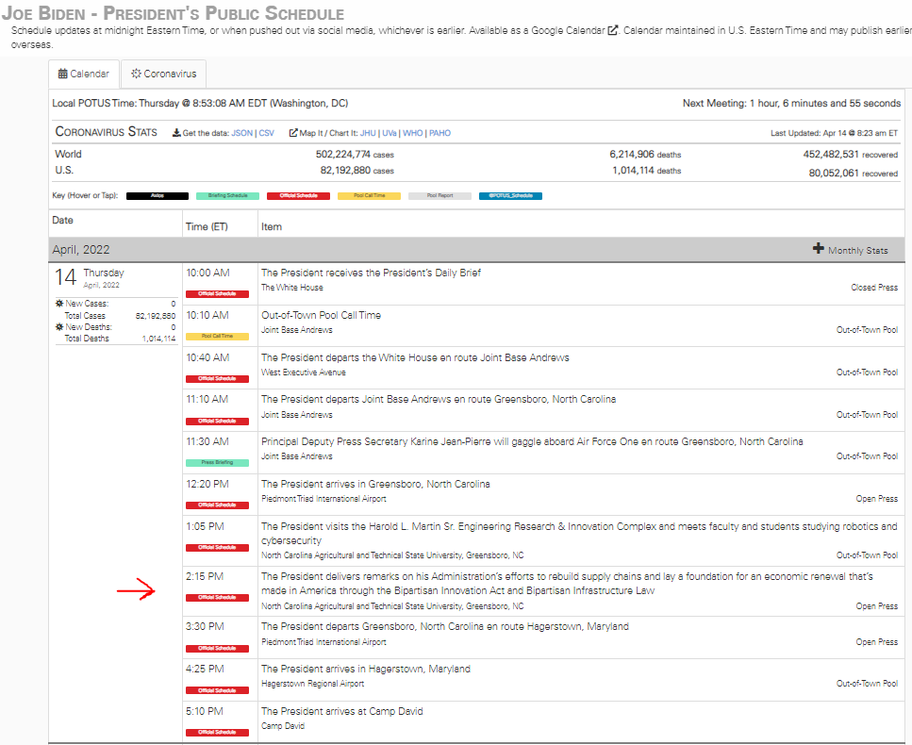Select 'The President receives the President's Daily Brief'
The width and height of the screenshot is (912, 745).
pos(371,273)
